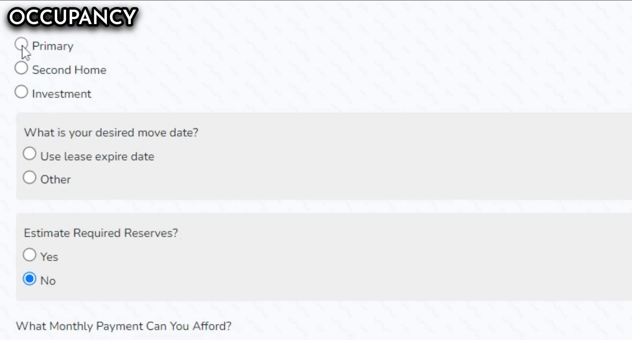This screenshot has width=632, height=340.
Task: Click the OCCUPANCY heading overlay
Action: (x=72, y=17)
